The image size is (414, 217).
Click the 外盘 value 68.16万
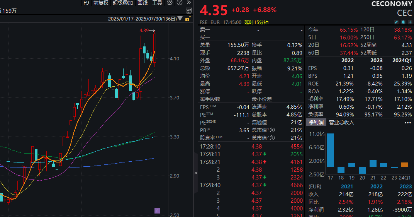[240, 60]
